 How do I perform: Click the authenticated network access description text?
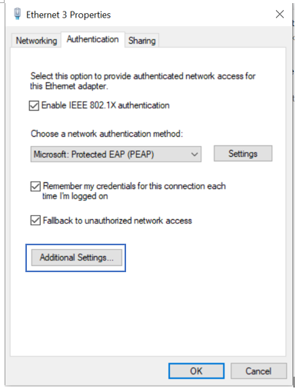point(143,81)
